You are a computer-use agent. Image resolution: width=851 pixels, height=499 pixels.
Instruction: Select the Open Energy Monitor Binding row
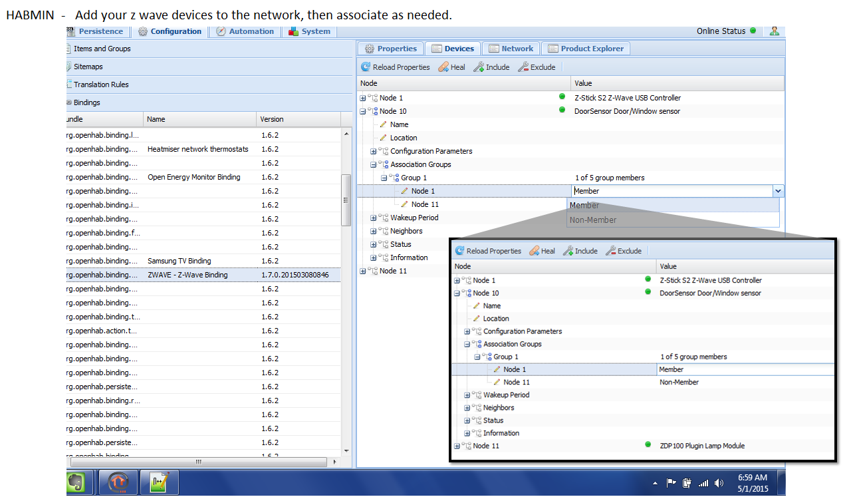[203, 177]
